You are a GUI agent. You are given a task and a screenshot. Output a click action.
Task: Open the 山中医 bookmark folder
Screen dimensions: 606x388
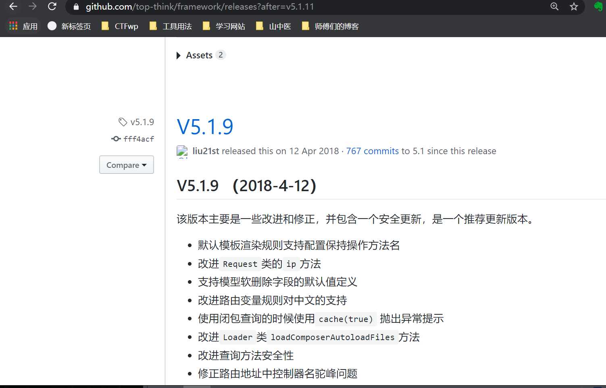pyautogui.click(x=273, y=26)
